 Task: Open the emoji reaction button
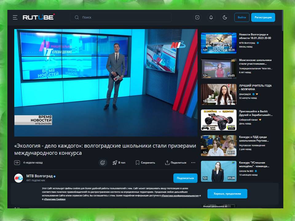(103, 163)
